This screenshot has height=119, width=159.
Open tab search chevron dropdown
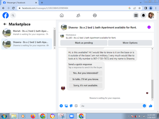coord(141,3)
